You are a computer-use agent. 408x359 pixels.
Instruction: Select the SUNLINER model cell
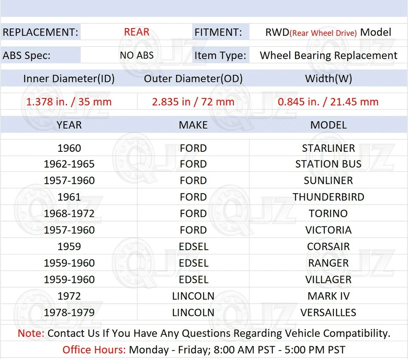pyautogui.click(x=329, y=180)
